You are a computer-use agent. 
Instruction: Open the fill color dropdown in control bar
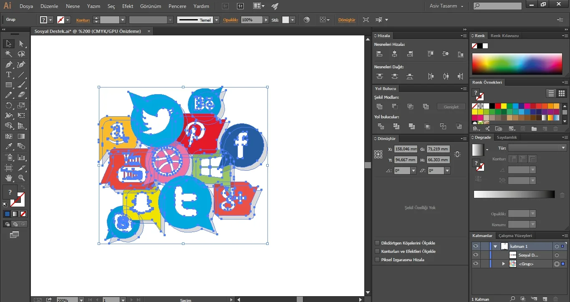tap(50, 20)
